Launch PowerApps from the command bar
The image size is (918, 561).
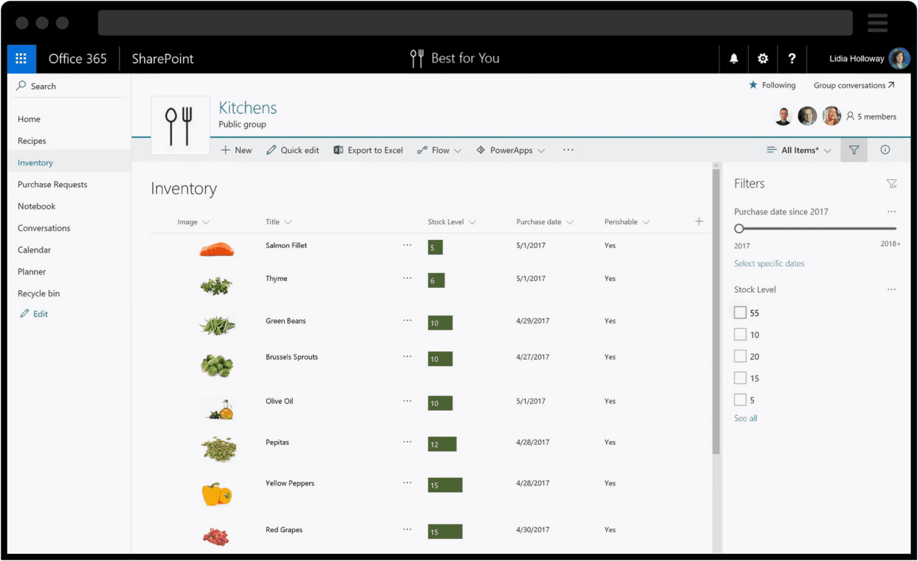click(510, 149)
